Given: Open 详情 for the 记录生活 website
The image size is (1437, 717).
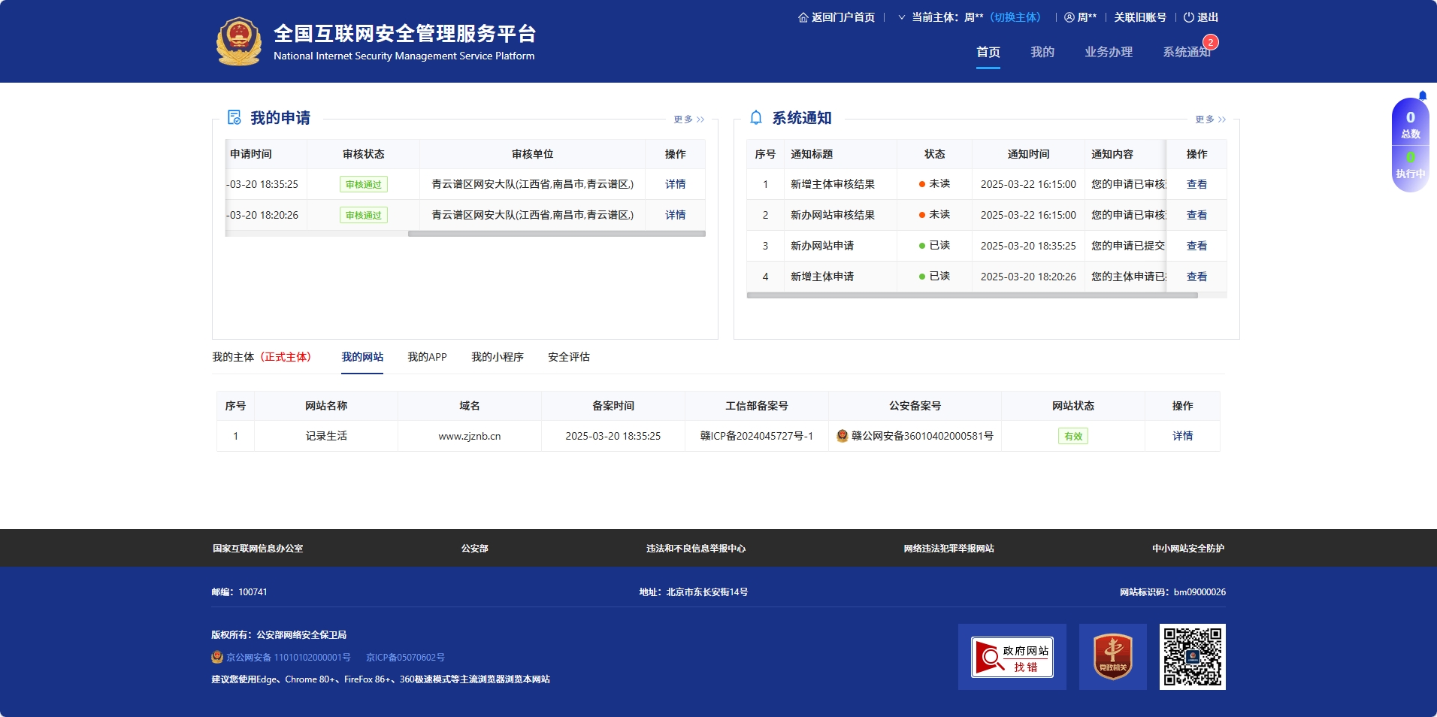Looking at the screenshot, I should 1182,436.
